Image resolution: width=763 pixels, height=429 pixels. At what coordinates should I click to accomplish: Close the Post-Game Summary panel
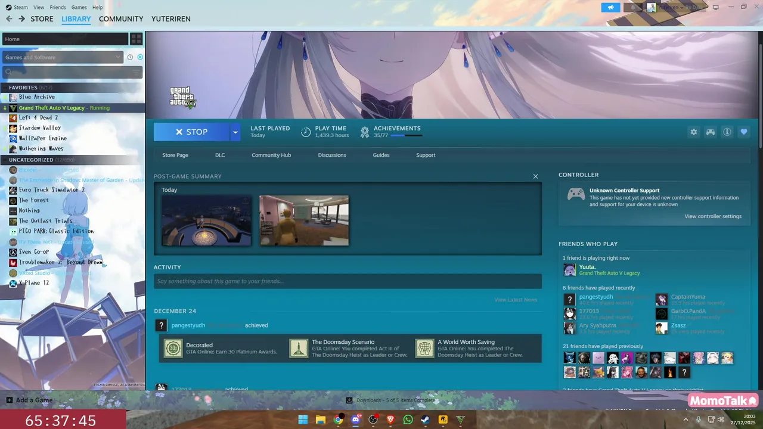point(535,176)
